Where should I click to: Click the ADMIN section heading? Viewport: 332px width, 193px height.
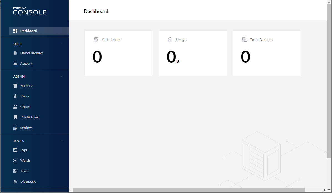[19, 77]
